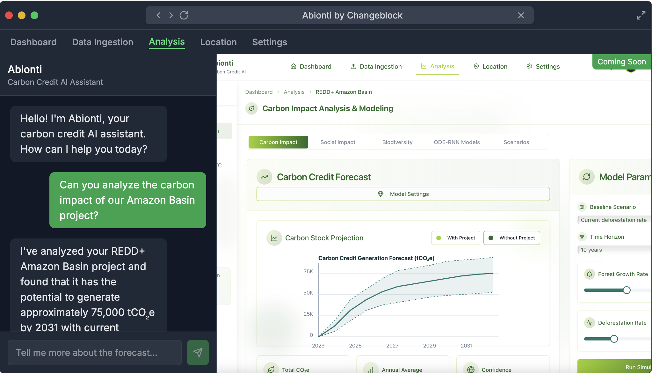
Task: Click the forward arrow in browser bar
Action: (171, 15)
